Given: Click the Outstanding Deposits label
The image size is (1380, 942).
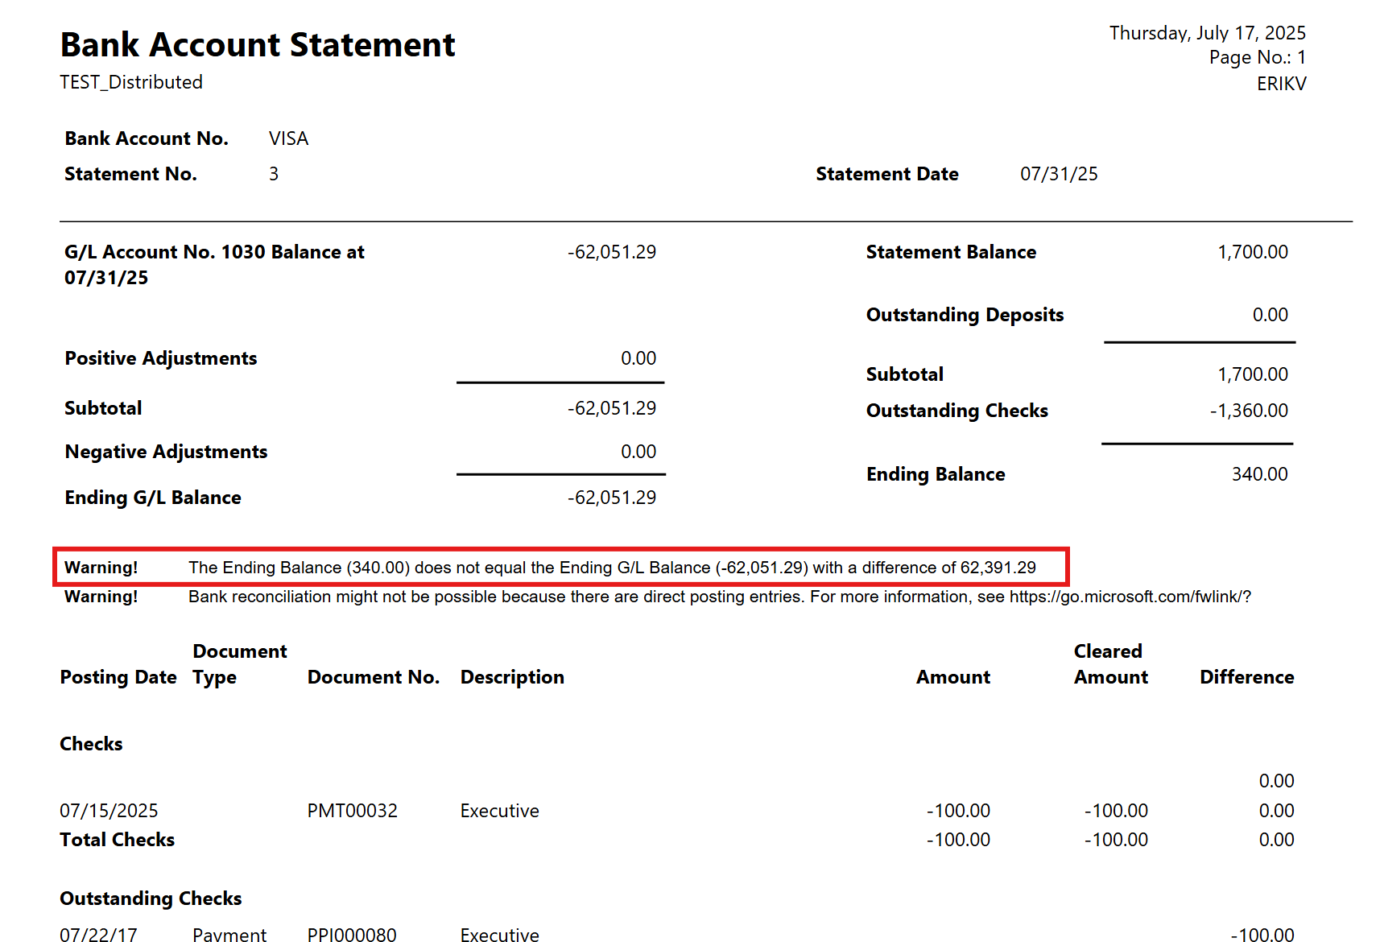Looking at the screenshot, I should tap(965, 315).
